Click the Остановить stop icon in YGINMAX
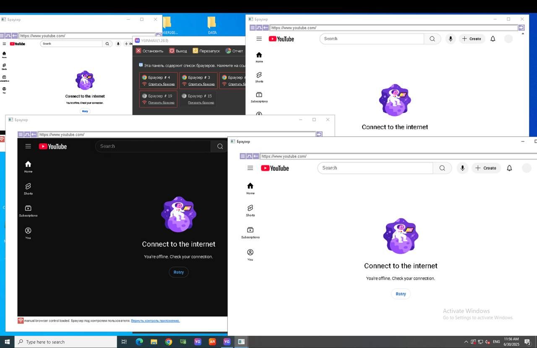 [138, 51]
